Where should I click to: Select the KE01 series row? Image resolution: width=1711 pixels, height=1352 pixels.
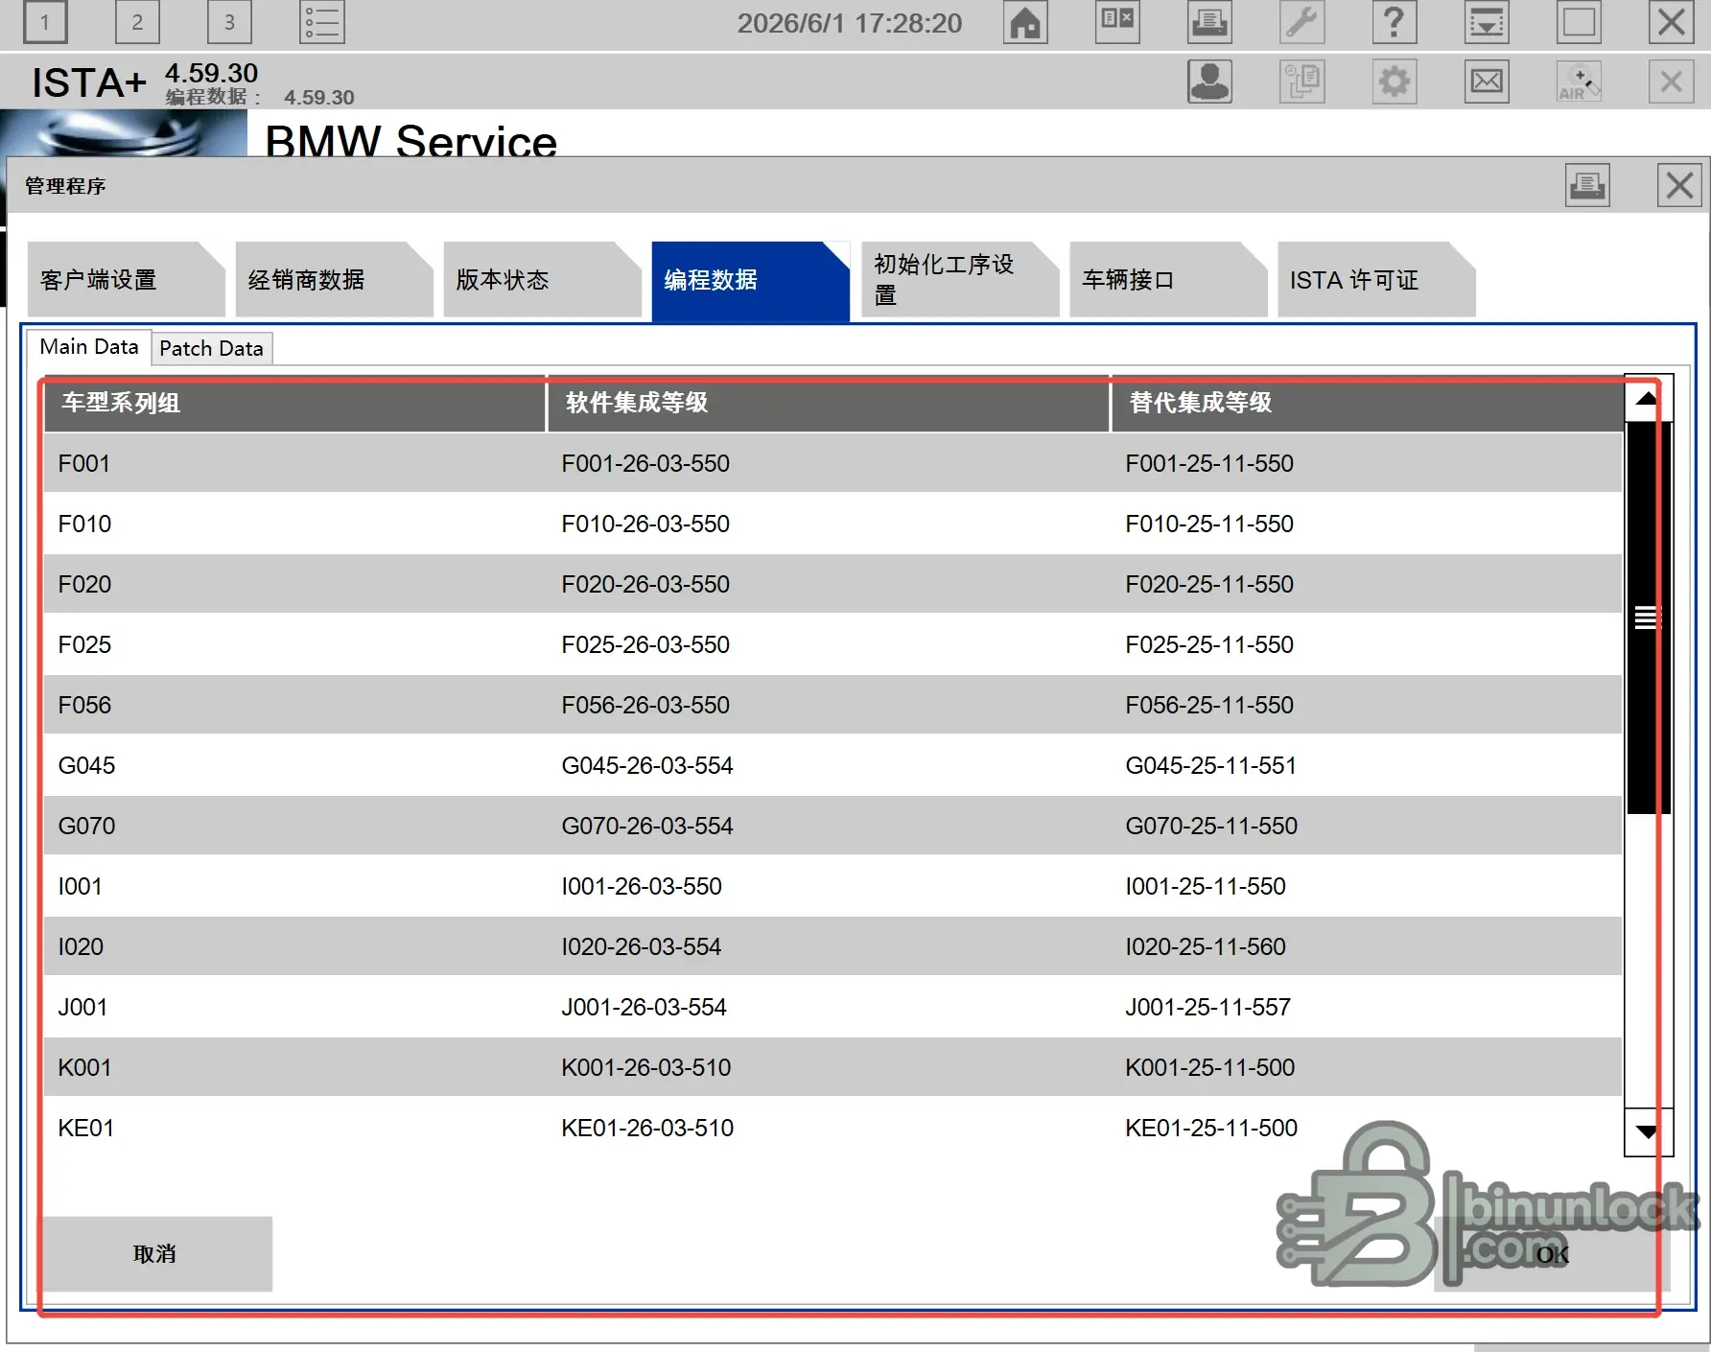coord(832,1128)
